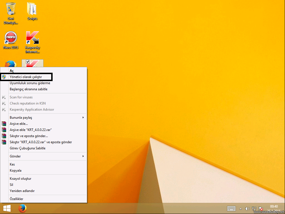Screen dimensions: 285x214
Task: Select 'Görev Çubuğuna Sabitle' menu entry
Action: tap(28, 148)
